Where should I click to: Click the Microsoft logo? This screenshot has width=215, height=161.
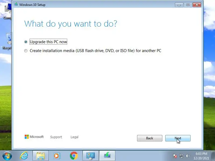click(x=34, y=137)
